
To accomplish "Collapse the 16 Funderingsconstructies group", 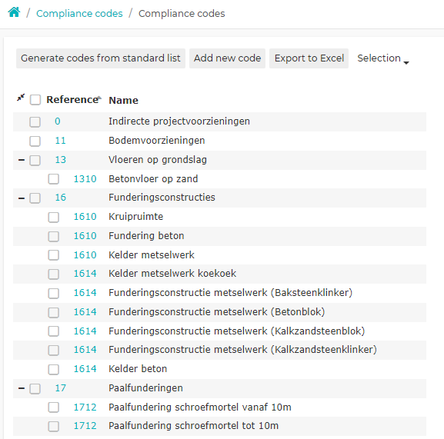I will 22,198.
